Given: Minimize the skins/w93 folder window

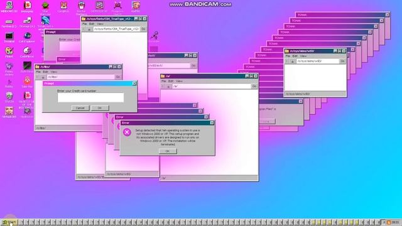Looking at the screenshot, I should click(x=335, y=51).
